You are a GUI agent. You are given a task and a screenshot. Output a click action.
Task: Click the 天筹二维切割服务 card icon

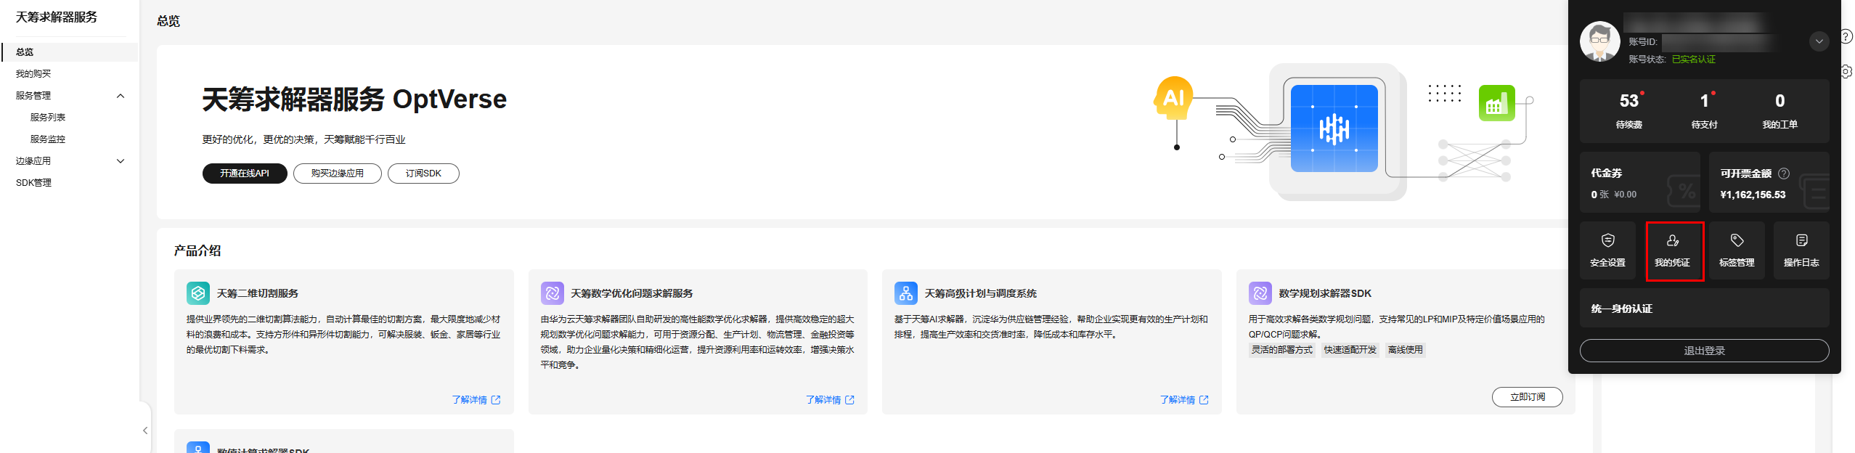tap(198, 293)
